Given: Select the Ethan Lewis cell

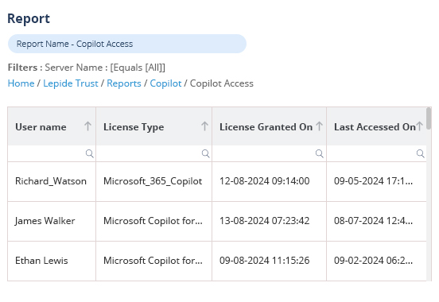Looking at the screenshot, I should pyautogui.click(x=52, y=261).
